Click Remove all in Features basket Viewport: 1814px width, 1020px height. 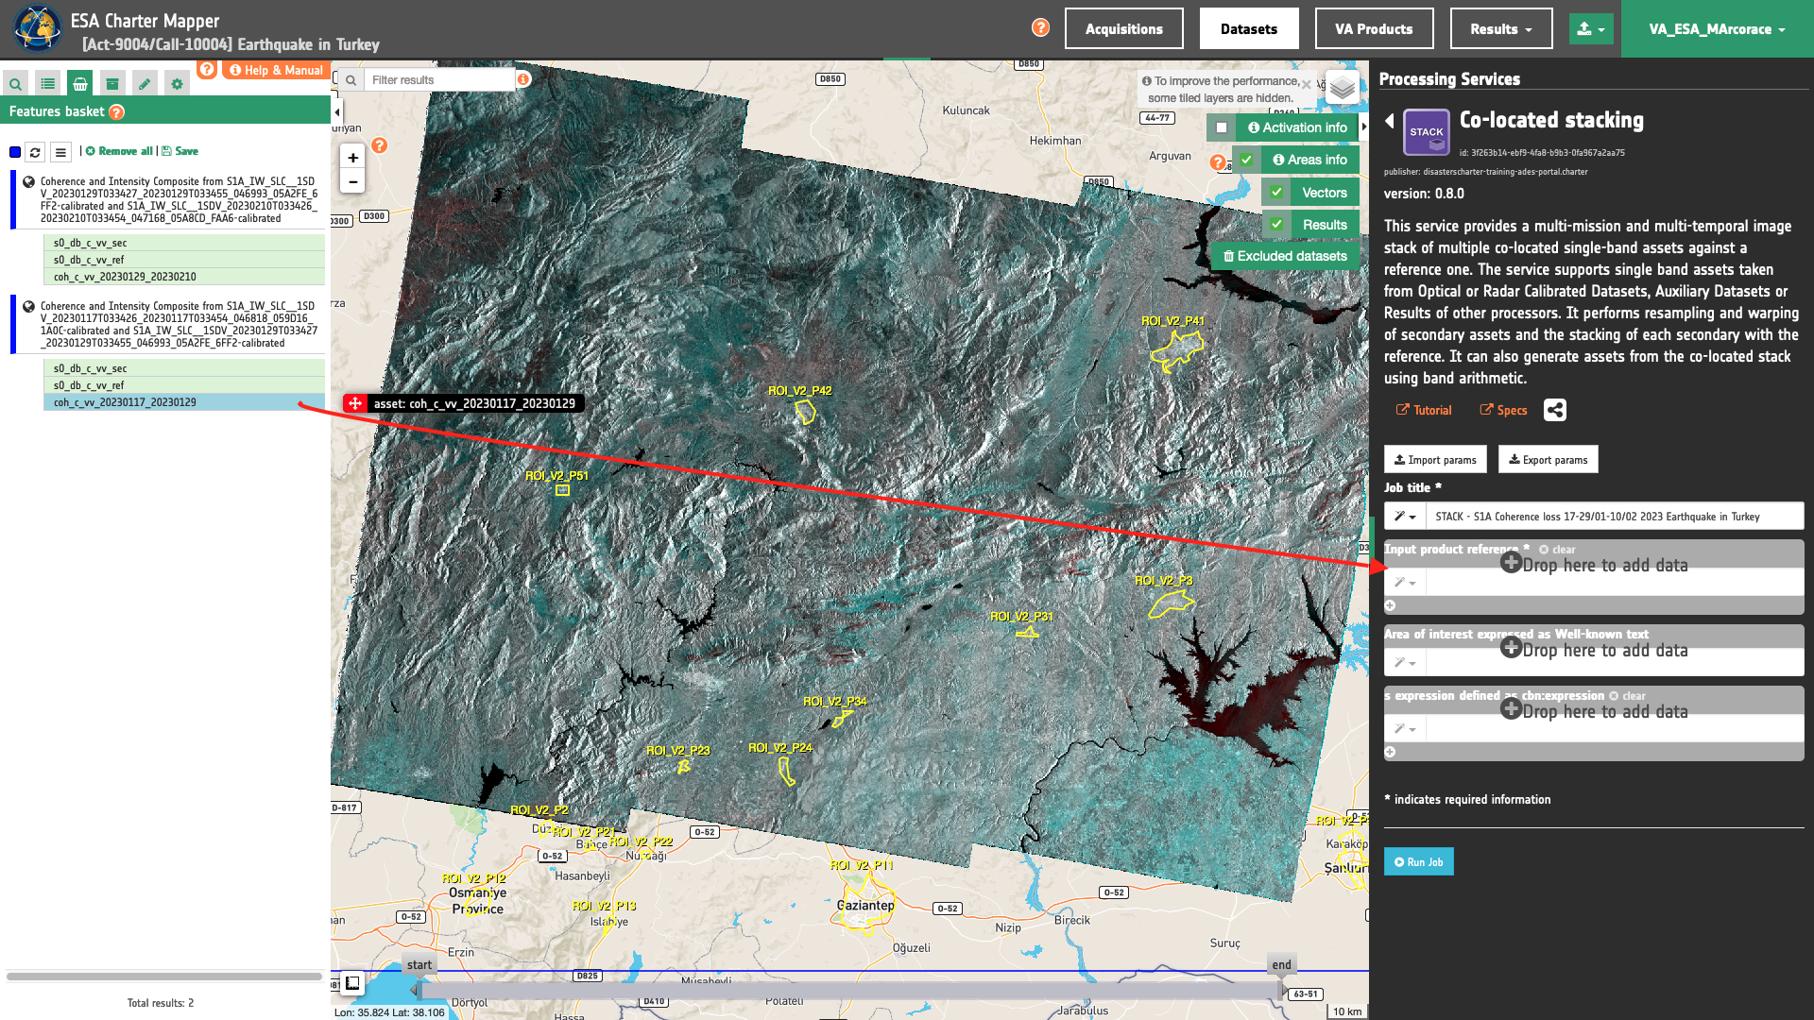coord(119,151)
